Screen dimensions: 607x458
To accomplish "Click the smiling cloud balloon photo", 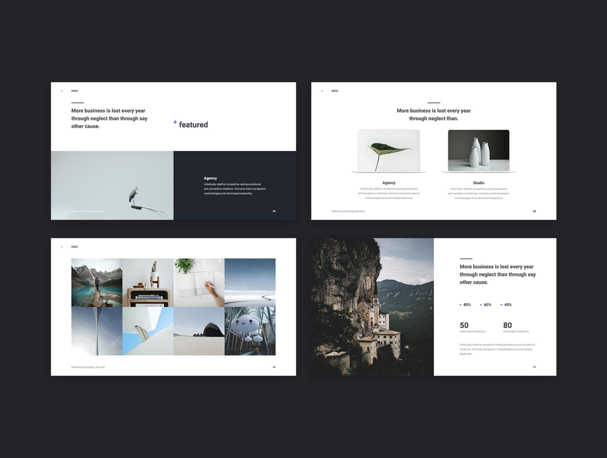I will point(250,331).
